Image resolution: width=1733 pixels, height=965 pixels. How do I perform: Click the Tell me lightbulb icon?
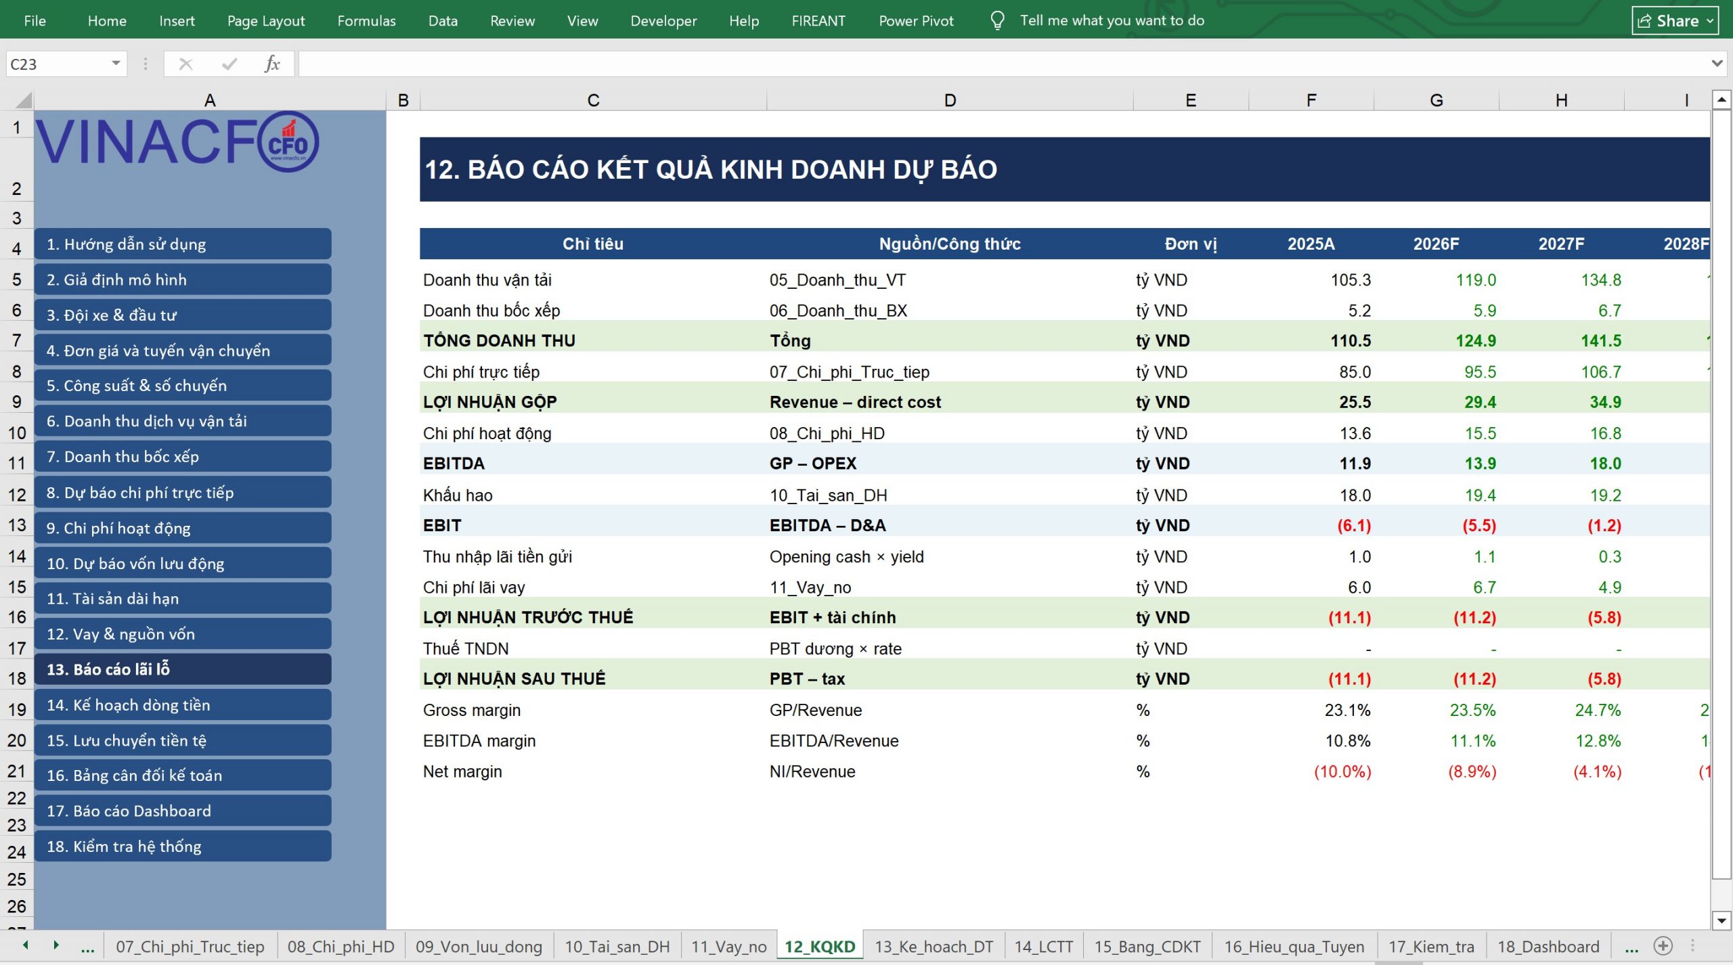[x=997, y=20]
